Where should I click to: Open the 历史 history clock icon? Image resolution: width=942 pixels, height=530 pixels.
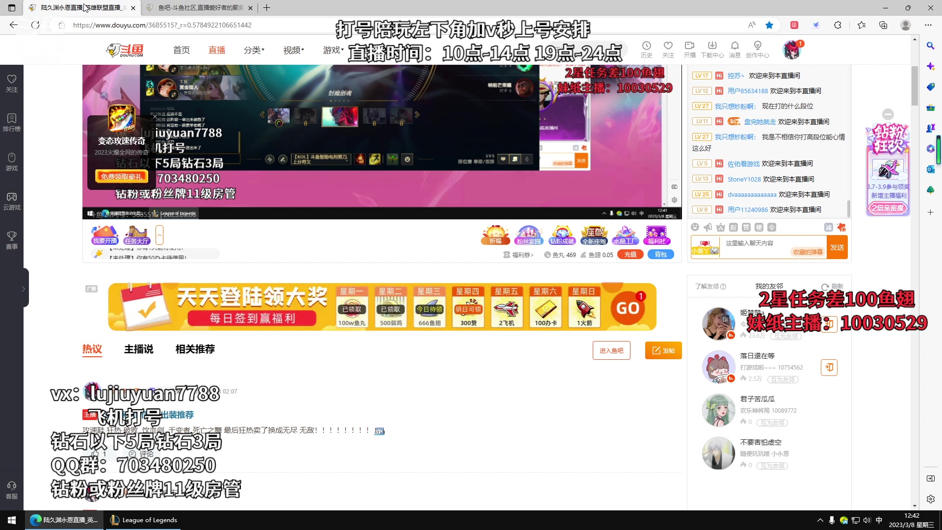click(646, 50)
